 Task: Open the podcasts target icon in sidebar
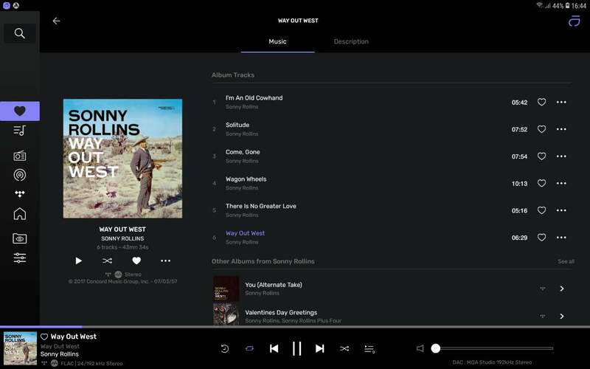20,175
